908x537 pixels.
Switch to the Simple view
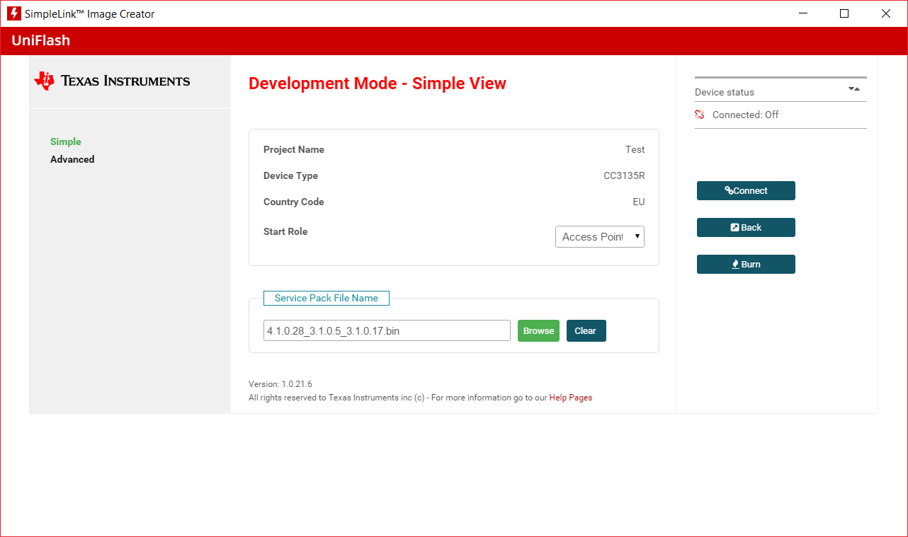tap(66, 142)
